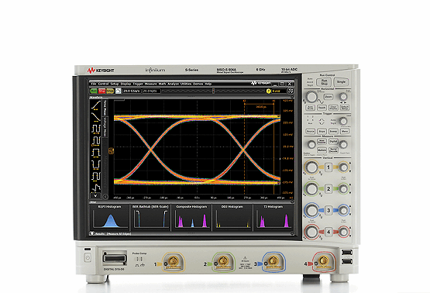Screen dimensions: 430x293
Task: Open the Trigger menu
Action: click(x=138, y=84)
